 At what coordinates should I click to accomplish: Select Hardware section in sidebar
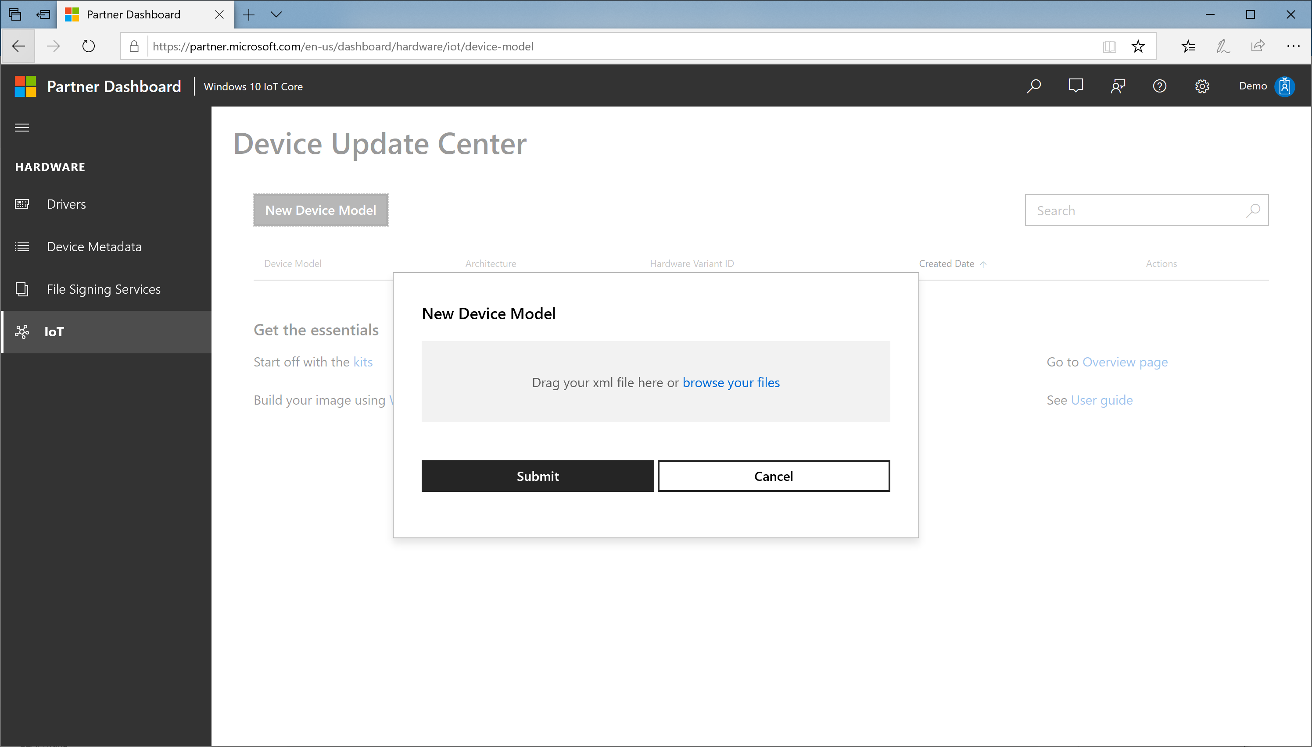[50, 167]
